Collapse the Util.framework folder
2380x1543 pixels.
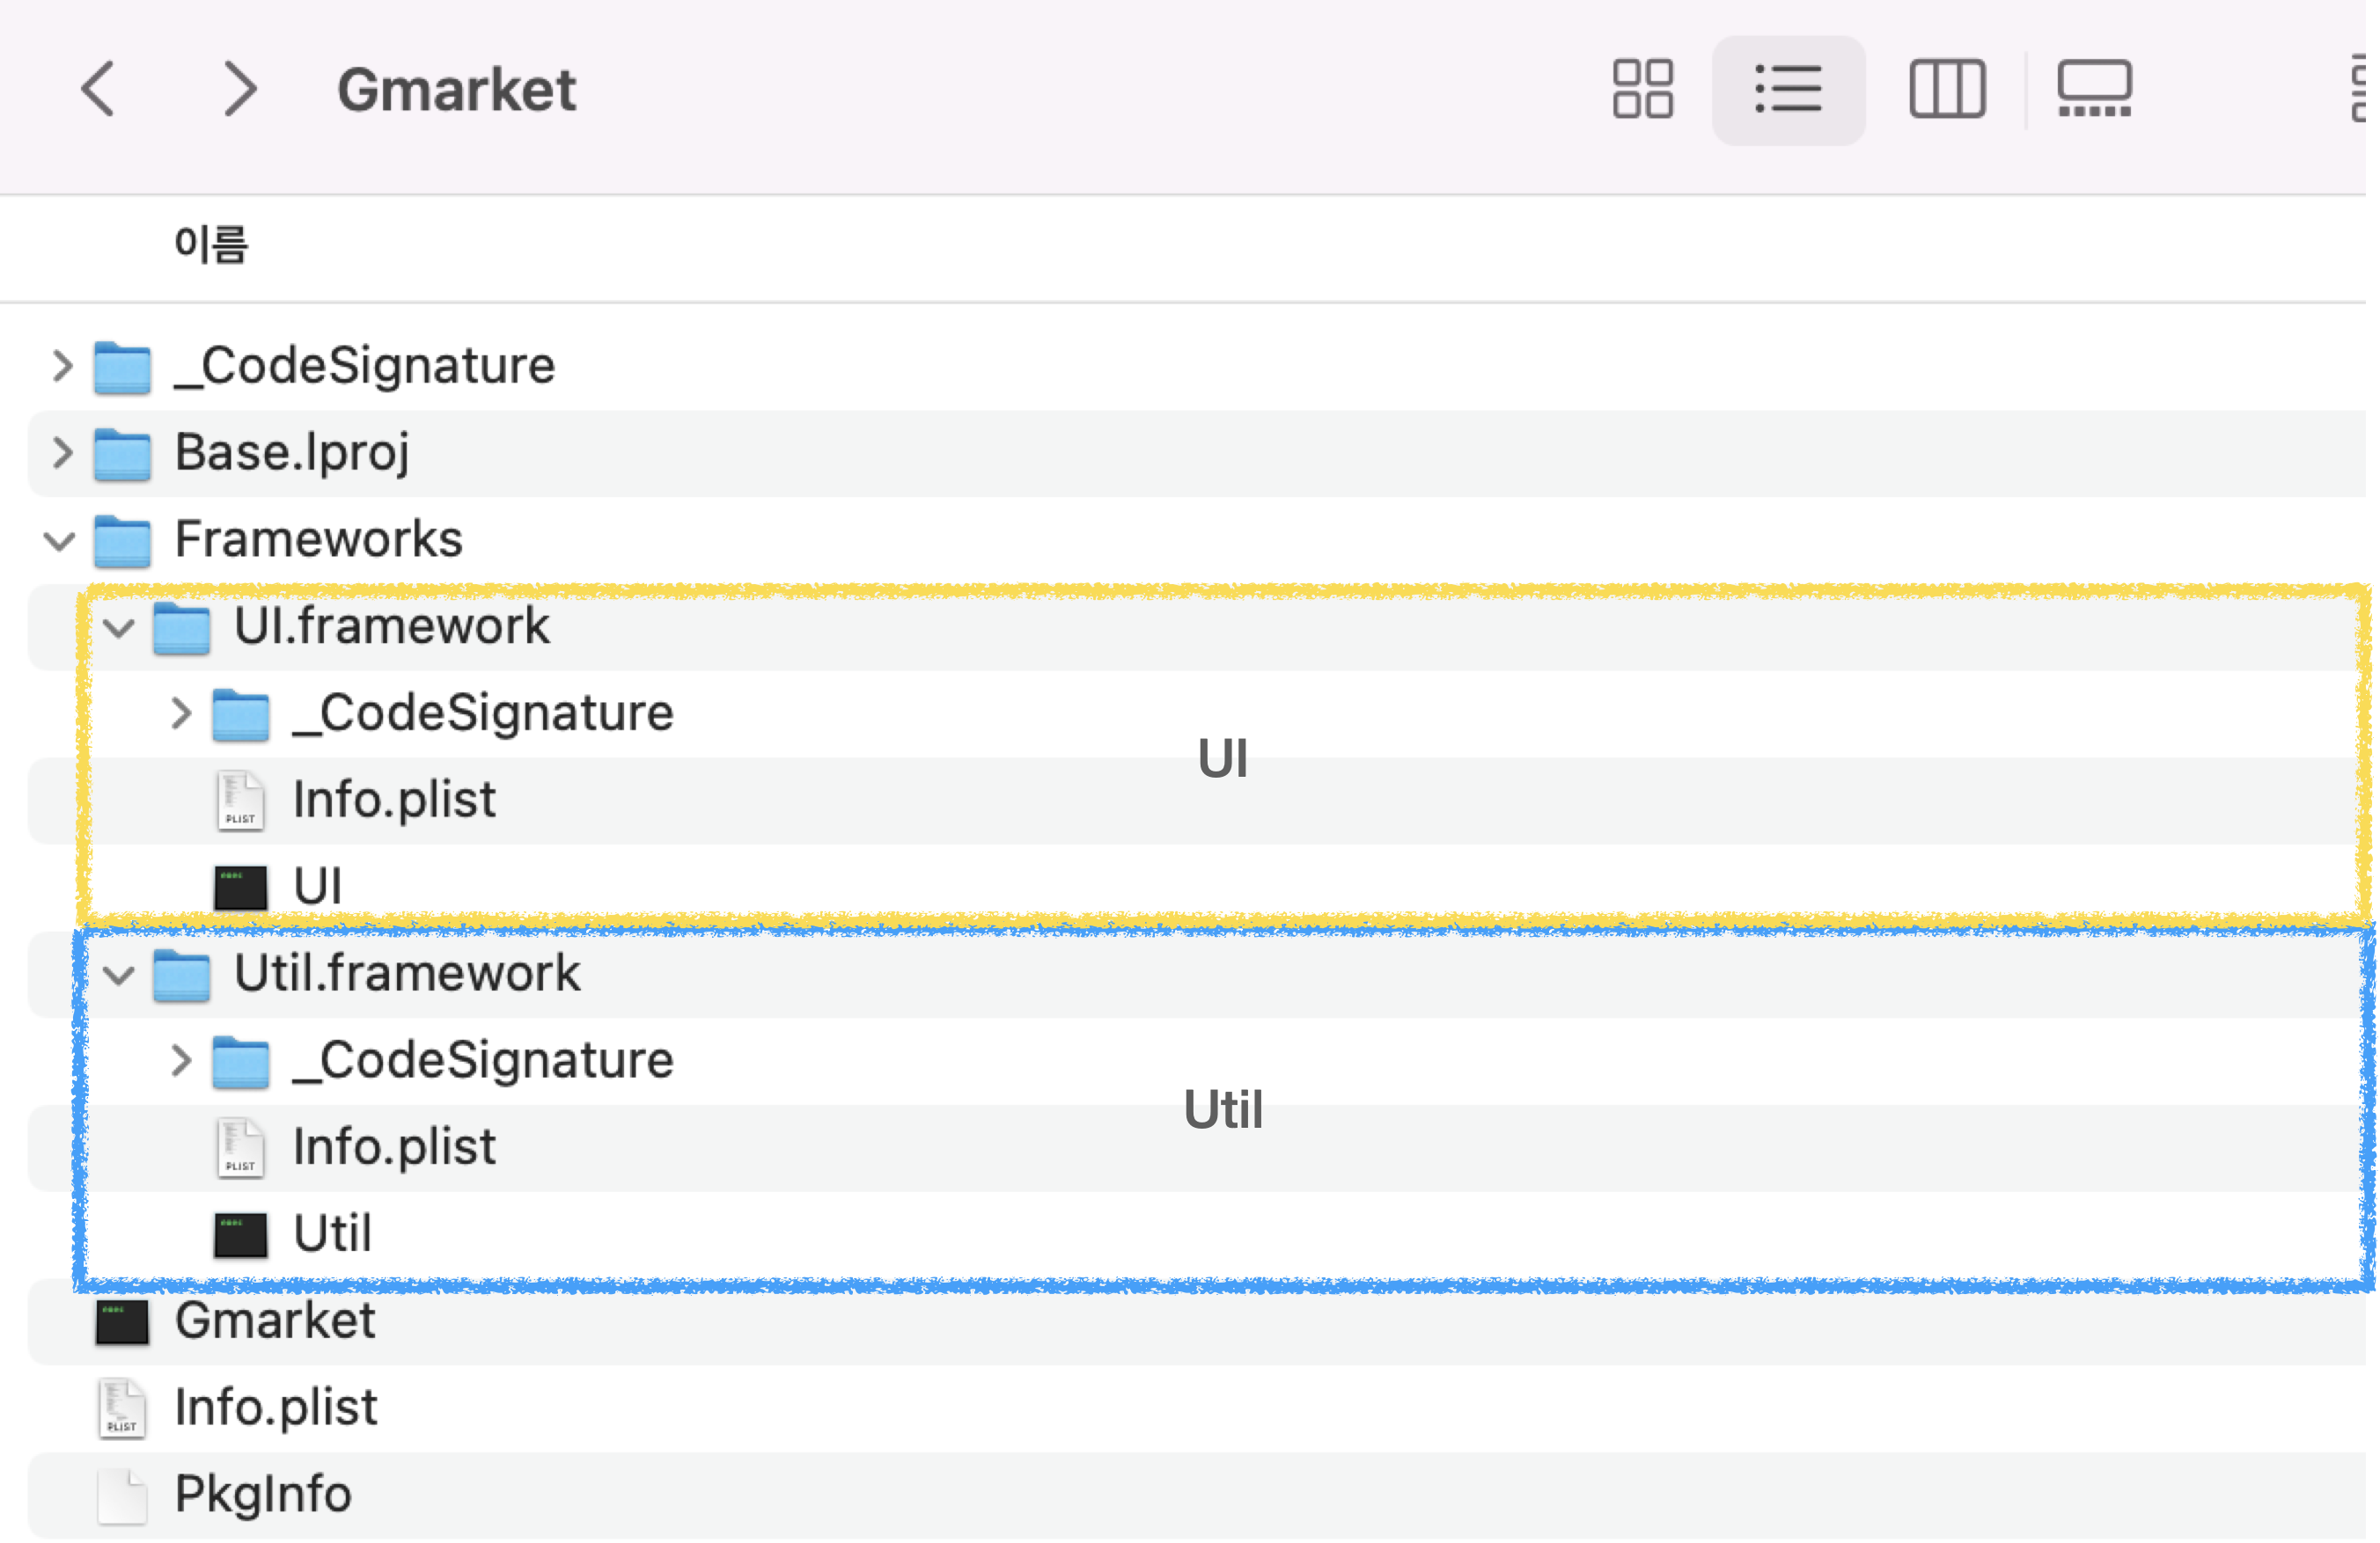119,975
